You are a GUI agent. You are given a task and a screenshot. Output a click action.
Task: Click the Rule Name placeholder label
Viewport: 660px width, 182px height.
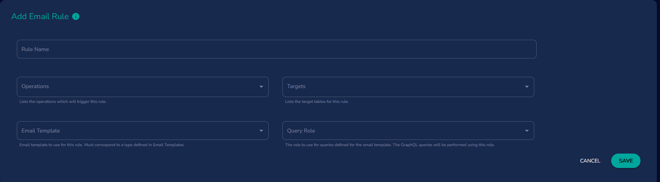[x=35, y=49]
